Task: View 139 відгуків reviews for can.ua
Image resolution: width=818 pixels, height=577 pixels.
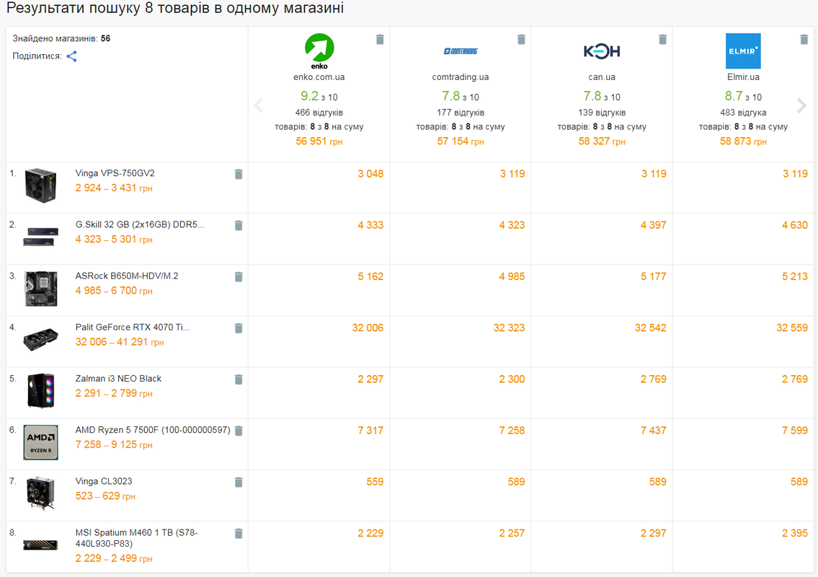Action: coord(602,113)
